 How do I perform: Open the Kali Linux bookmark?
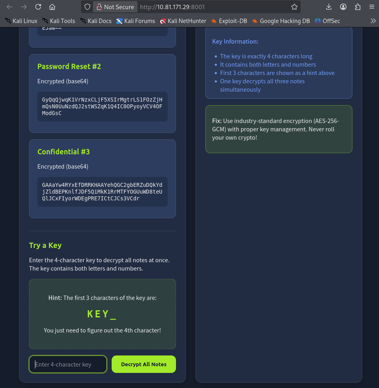(x=21, y=21)
